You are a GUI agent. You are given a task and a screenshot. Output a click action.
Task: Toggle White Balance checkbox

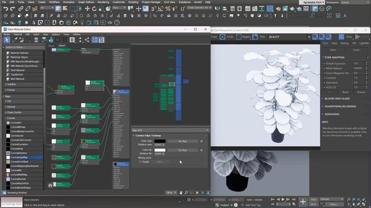pos(325,68)
